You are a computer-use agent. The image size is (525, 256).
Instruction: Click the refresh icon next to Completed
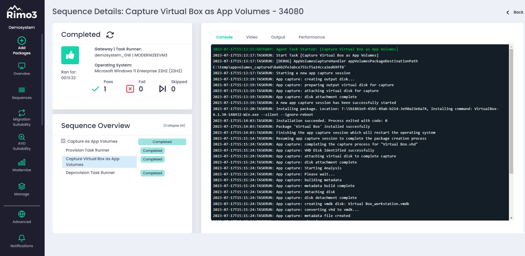coord(110,35)
